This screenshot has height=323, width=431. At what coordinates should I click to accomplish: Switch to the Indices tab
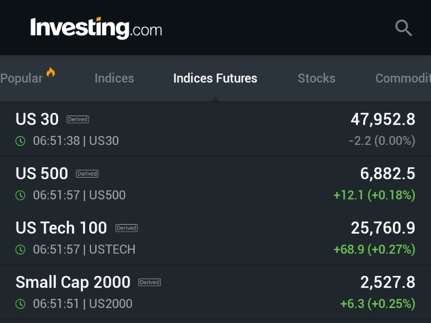point(114,79)
